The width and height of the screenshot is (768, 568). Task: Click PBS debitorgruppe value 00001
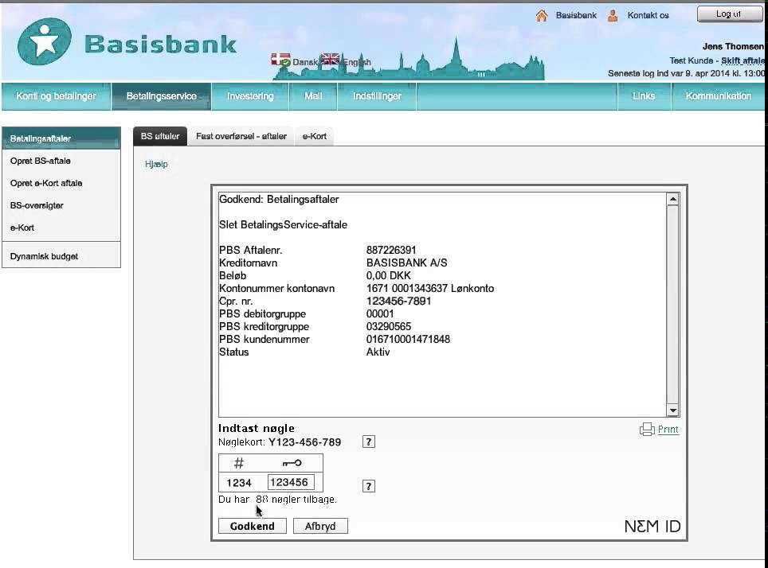tap(380, 313)
